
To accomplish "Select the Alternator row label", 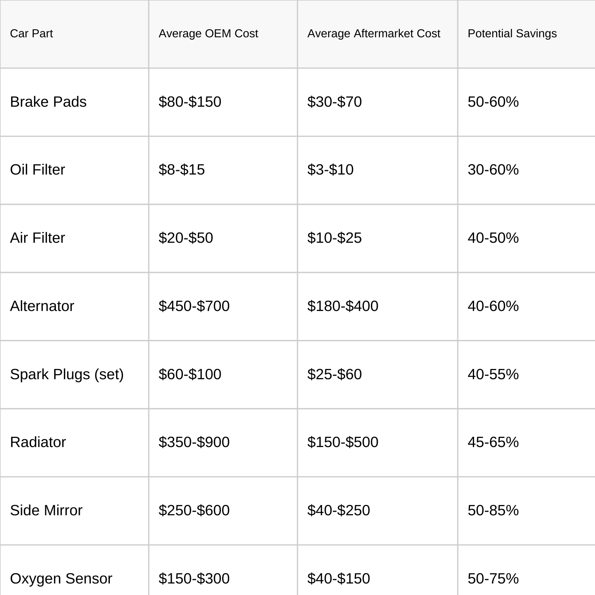I will 42,306.
